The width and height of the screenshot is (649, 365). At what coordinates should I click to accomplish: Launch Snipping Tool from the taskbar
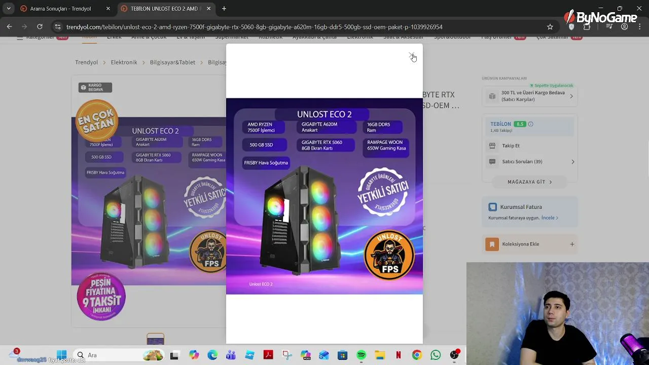click(x=287, y=355)
